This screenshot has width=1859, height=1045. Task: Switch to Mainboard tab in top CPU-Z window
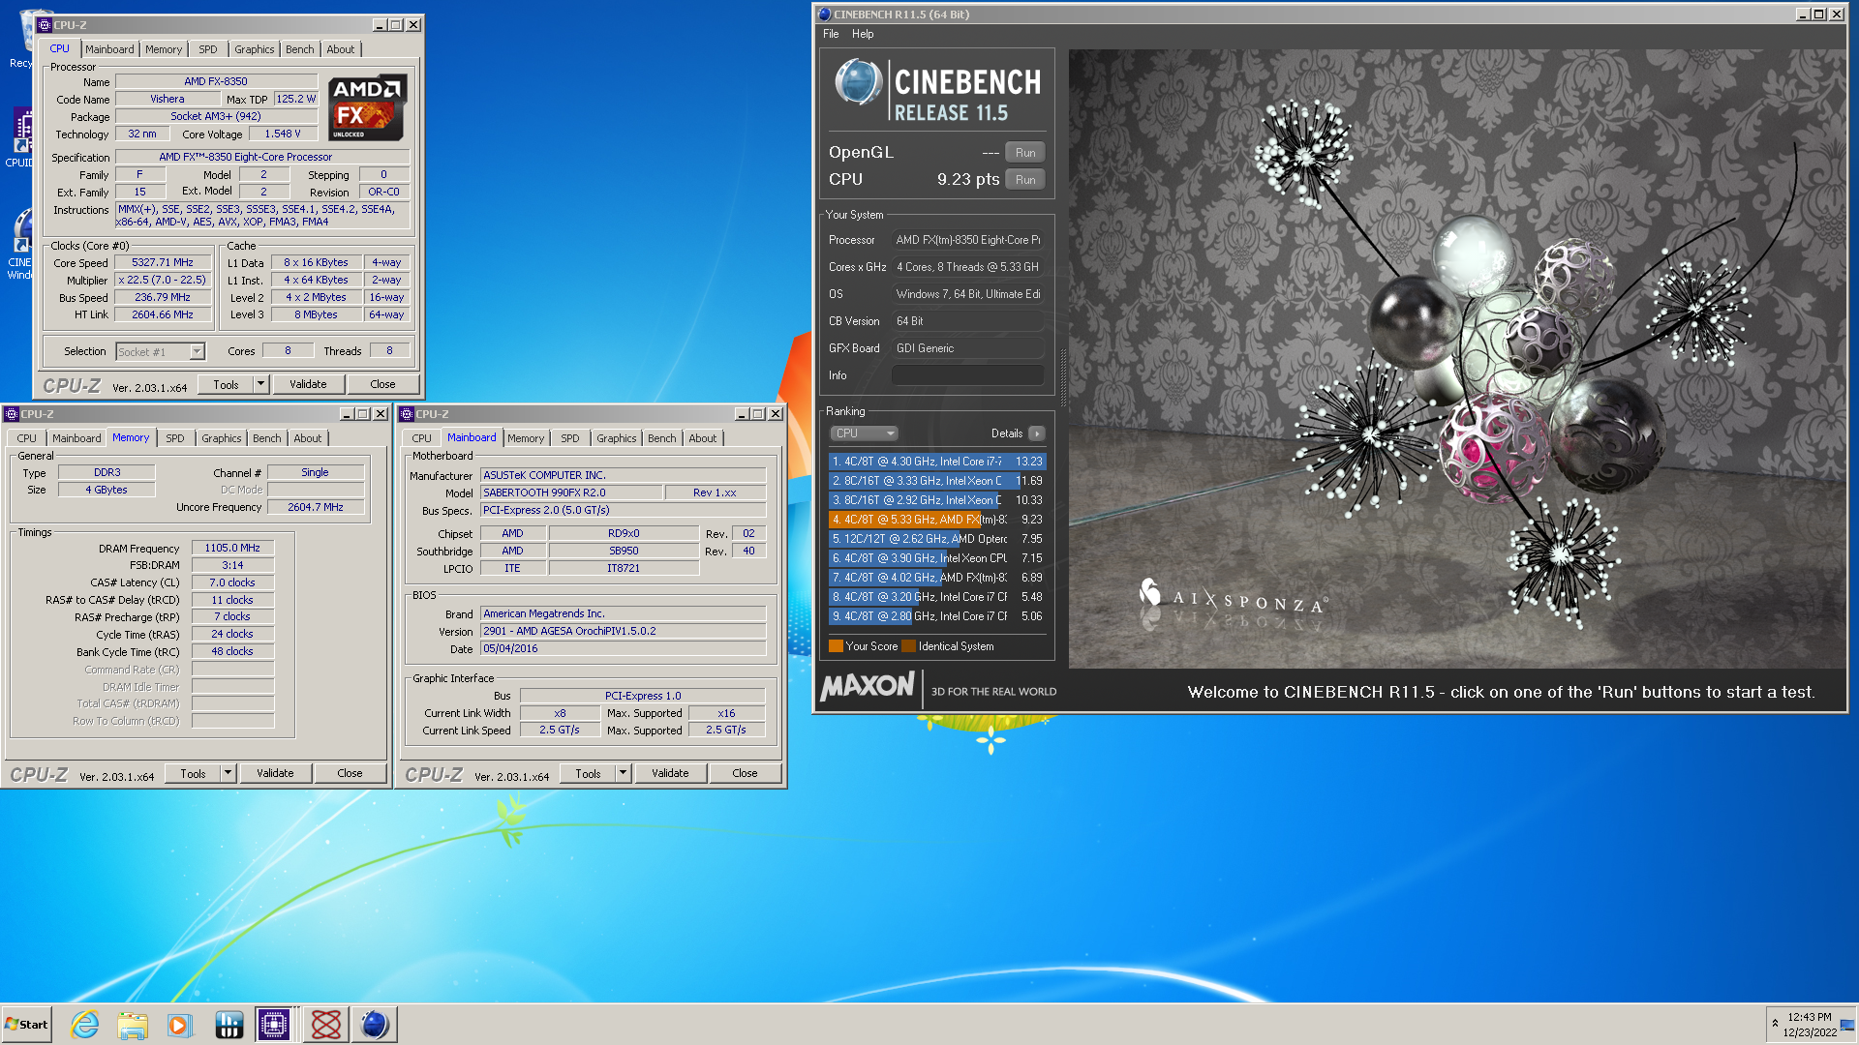pos(109,49)
